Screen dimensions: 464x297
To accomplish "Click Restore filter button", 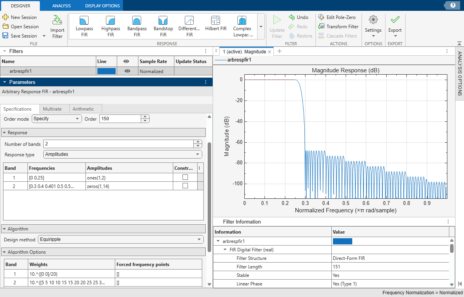I will (300, 36).
